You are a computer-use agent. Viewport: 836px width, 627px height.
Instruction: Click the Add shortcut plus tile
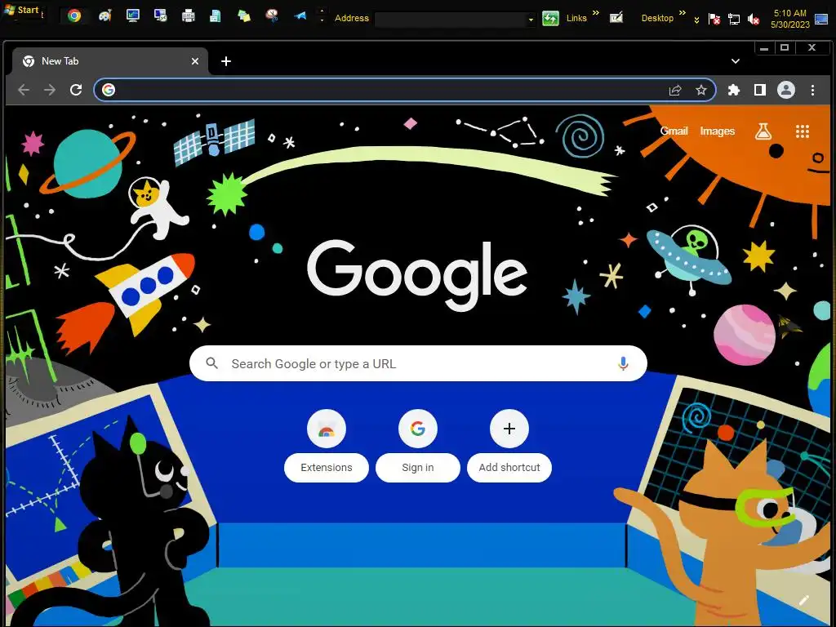click(x=509, y=429)
